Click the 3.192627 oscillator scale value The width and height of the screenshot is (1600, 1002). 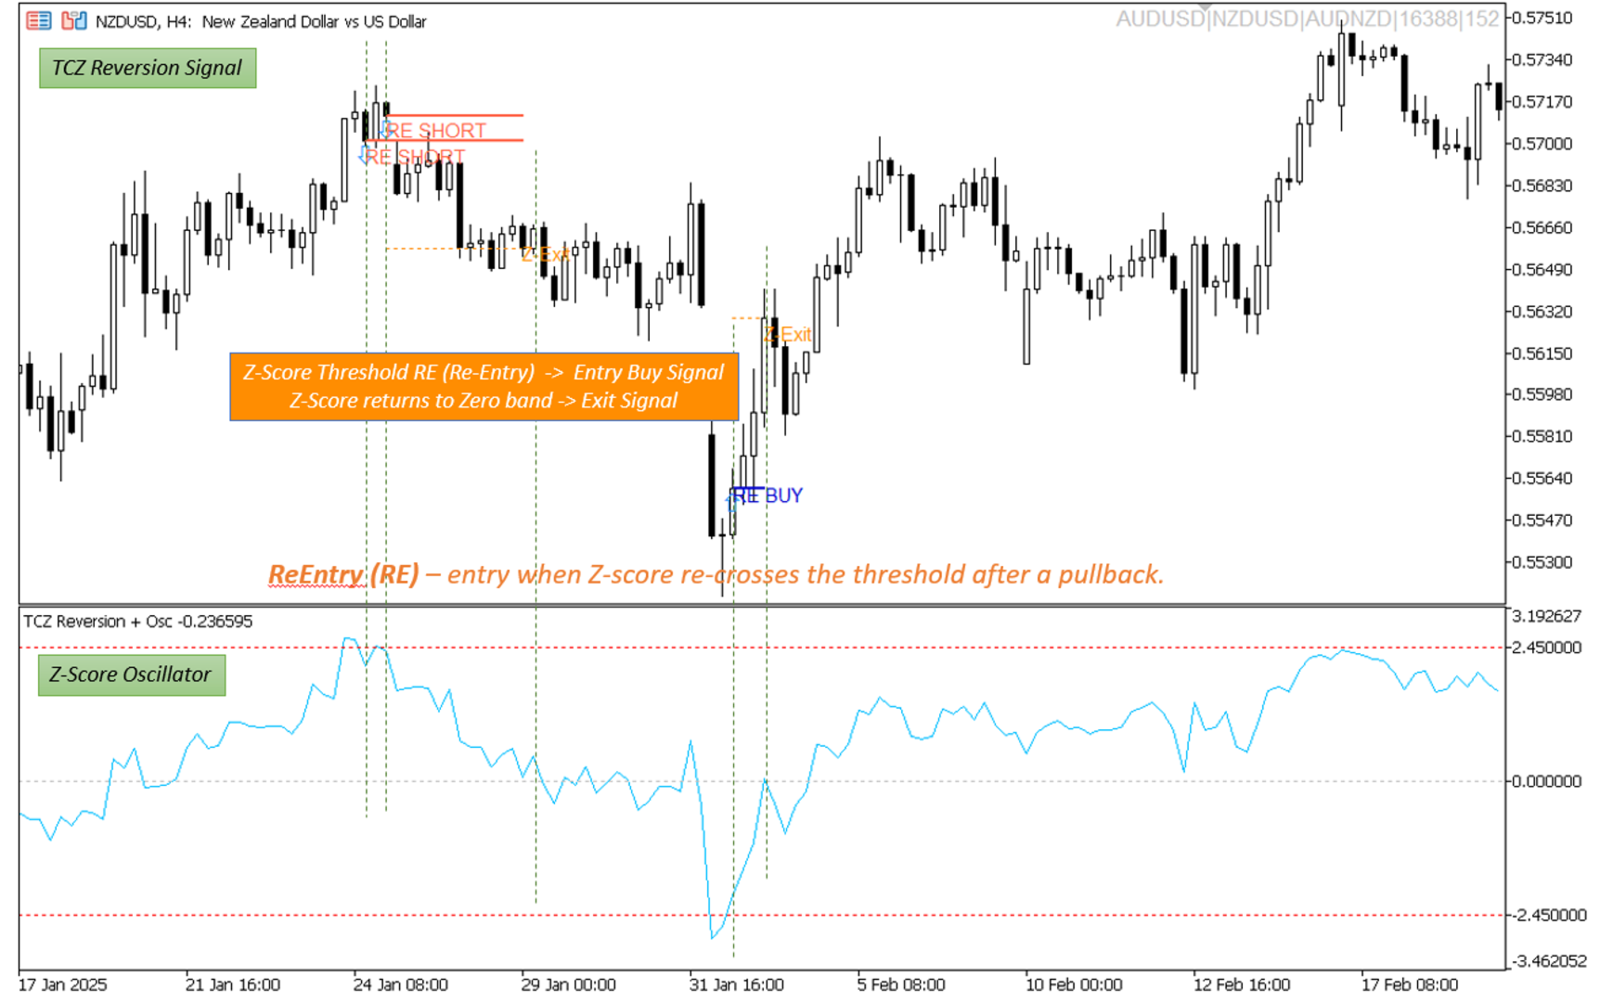coord(1547,616)
